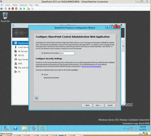Toggle the Specify port number checkbox

pos(42,53)
